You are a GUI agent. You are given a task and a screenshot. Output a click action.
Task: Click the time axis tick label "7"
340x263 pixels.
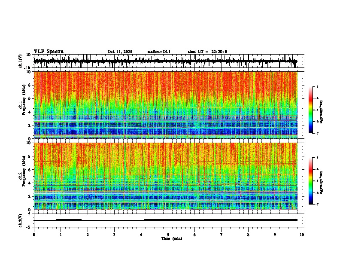click(222, 235)
